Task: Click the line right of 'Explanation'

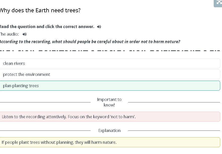Action: (174, 130)
